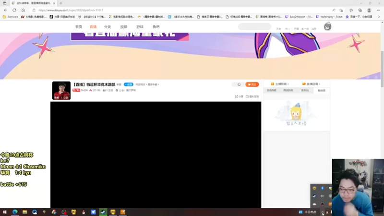
Task: Open the YesItsHappy Twitch bookmark
Action: pyautogui.click(x=329, y=17)
